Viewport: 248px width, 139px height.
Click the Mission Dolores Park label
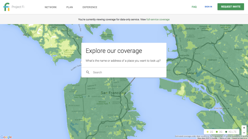pos(102,103)
